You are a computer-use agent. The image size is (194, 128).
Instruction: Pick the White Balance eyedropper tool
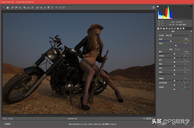point(12,7)
